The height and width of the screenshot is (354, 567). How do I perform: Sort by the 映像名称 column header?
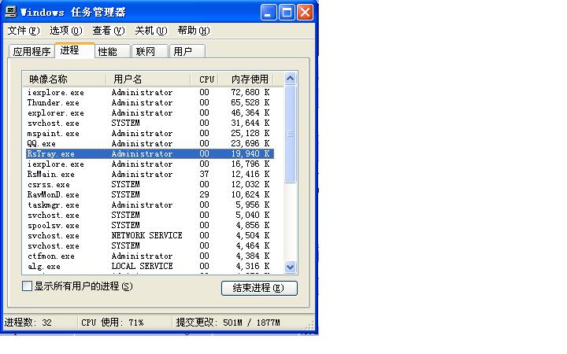pyautogui.click(x=65, y=79)
